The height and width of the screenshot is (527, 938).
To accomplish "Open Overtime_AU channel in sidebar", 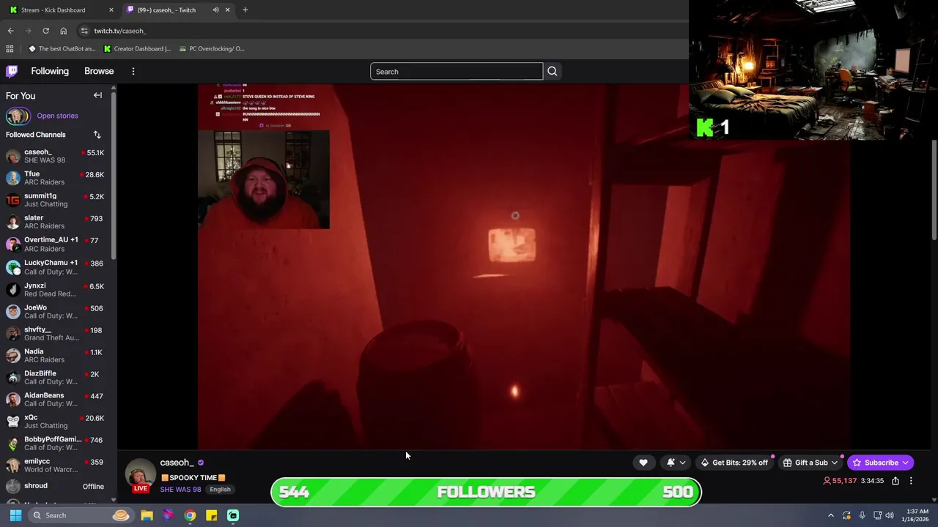I will tap(56, 244).
